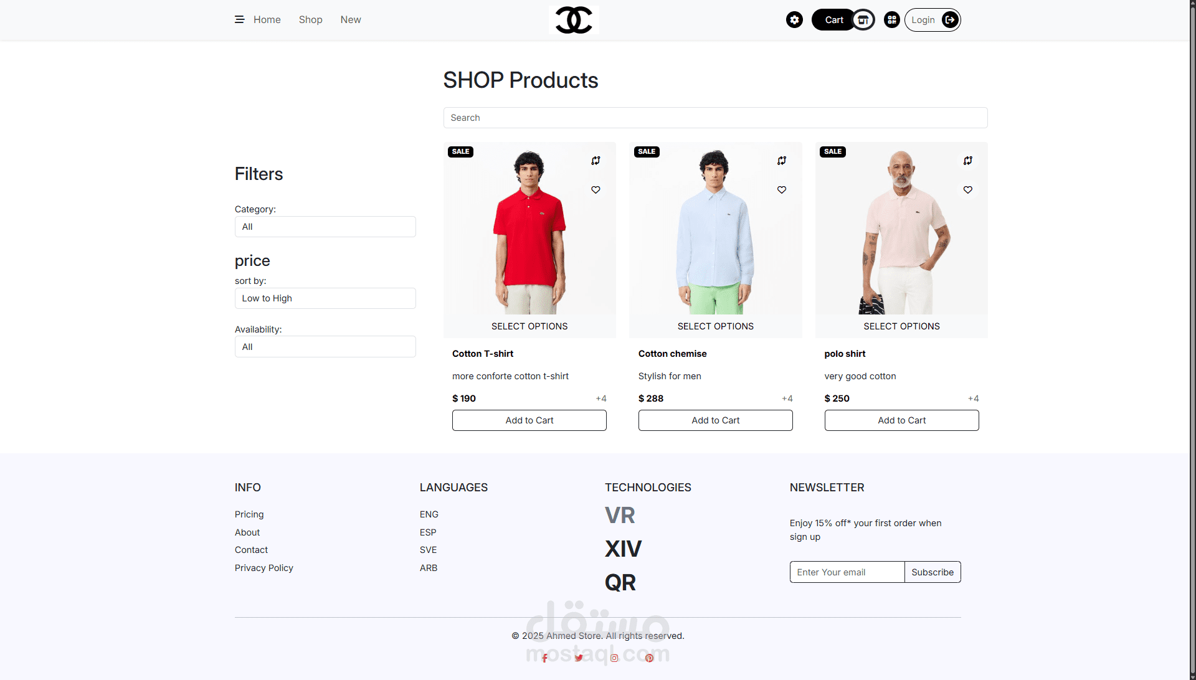Image resolution: width=1196 pixels, height=680 pixels.
Task: Open the Pinterest social icon in footer
Action: 649,658
